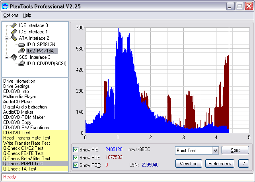Select the ID:0 CD/DVD(SCSI) device
The height and width of the screenshot is (182, 255).
tap(47, 64)
